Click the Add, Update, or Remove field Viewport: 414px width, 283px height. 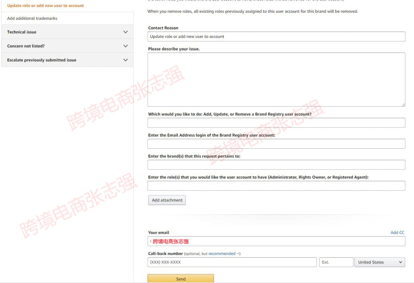point(276,123)
